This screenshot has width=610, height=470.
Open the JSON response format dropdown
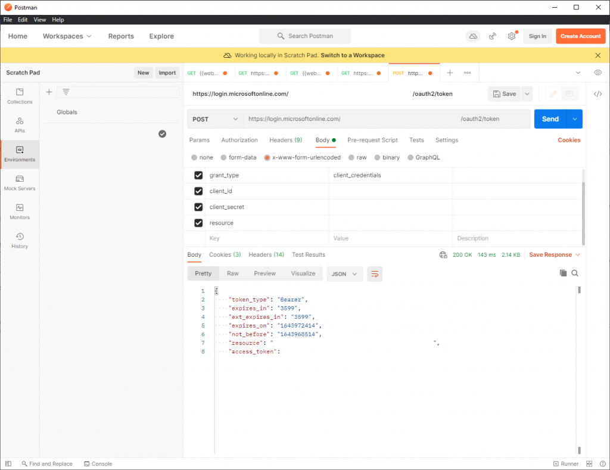pos(344,273)
